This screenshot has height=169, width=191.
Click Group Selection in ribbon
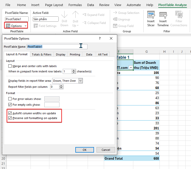coord(126,13)
